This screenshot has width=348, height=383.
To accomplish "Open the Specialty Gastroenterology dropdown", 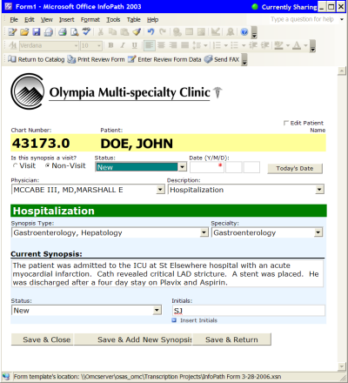I will (x=318, y=232).
